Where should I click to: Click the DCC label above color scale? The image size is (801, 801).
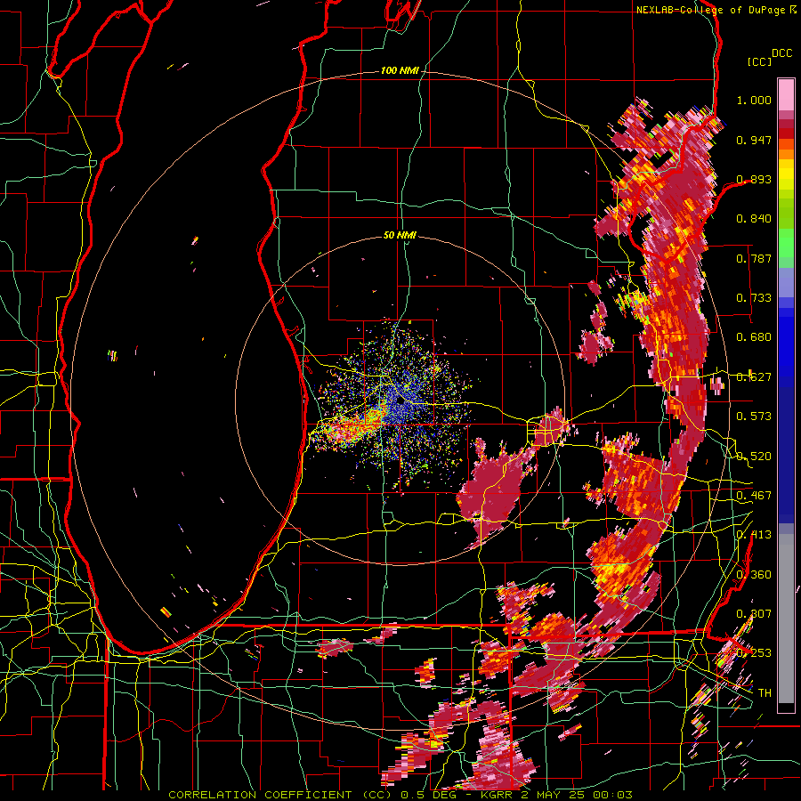(x=781, y=53)
